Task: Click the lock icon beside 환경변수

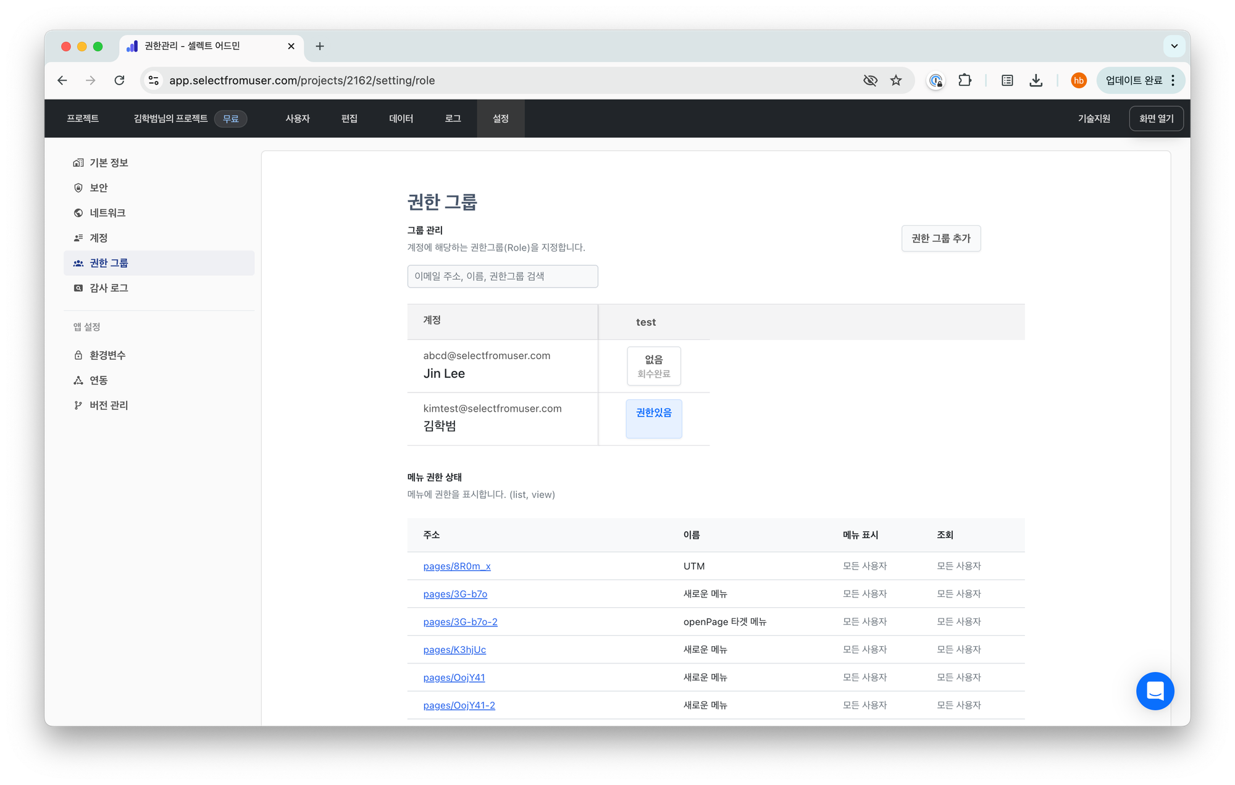Action: tap(78, 355)
